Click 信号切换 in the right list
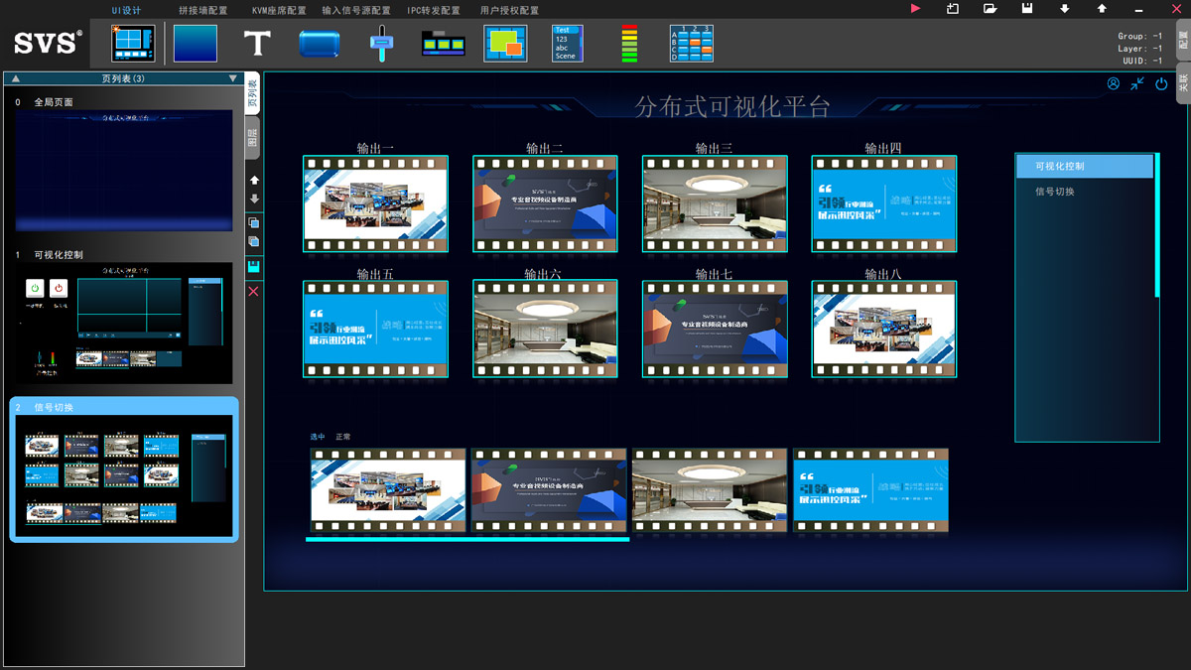 [1055, 192]
